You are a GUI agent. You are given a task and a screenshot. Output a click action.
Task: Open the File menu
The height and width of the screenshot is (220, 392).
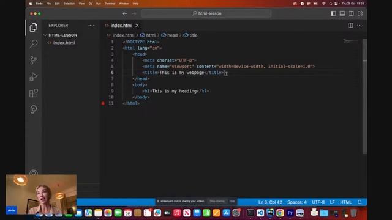click(48, 4)
